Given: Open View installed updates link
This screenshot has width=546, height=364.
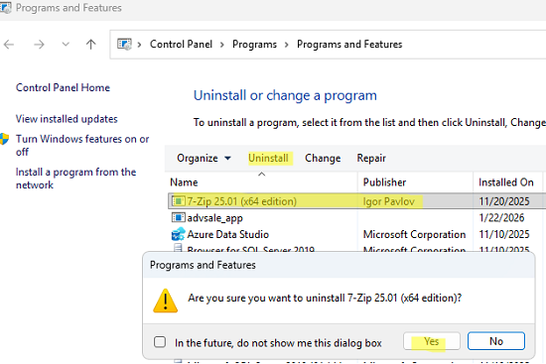Looking at the screenshot, I should tap(67, 119).
